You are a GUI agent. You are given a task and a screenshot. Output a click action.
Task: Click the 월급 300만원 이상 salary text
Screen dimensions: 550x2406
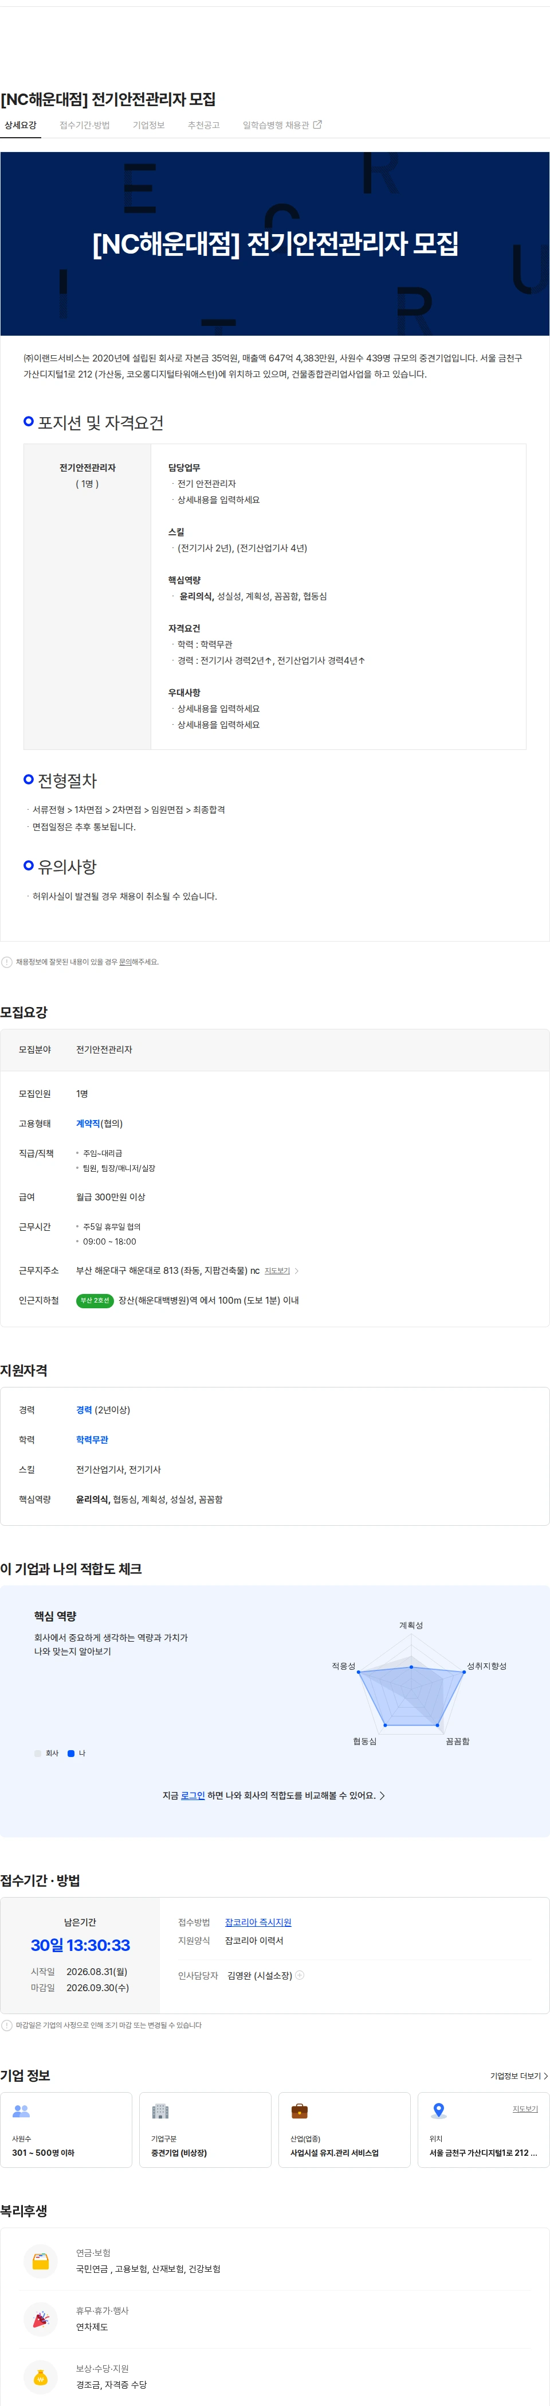[x=111, y=1198]
